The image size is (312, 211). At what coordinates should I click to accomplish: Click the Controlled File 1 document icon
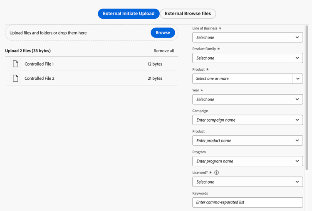[15, 64]
